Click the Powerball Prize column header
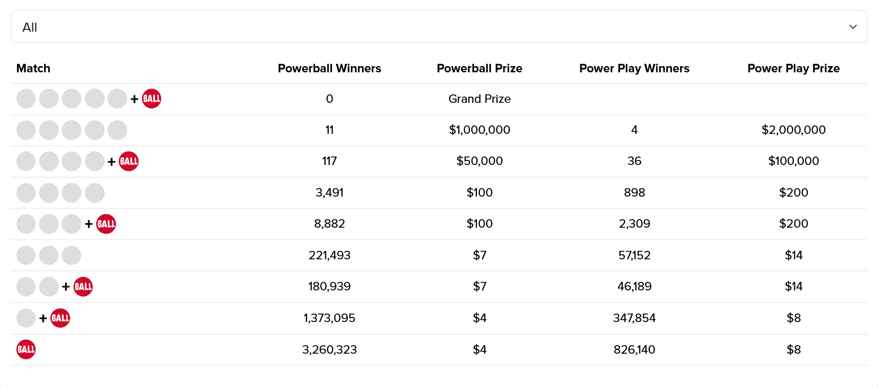 pos(479,68)
